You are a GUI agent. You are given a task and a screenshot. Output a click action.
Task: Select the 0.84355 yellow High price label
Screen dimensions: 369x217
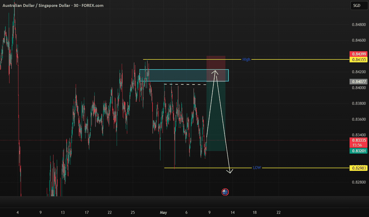point(358,60)
